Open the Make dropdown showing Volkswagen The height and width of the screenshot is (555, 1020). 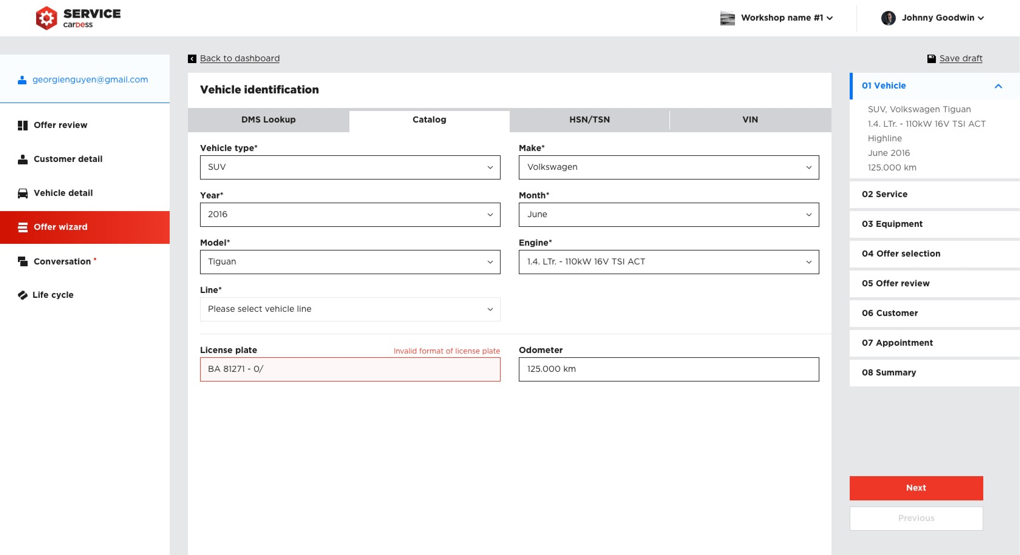tap(669, 167)
